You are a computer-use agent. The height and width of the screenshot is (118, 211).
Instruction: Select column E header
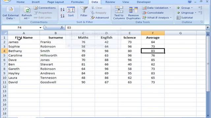coord(130,33)
